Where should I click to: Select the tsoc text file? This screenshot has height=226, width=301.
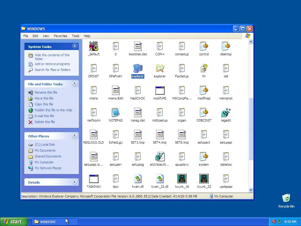(116, 179)
